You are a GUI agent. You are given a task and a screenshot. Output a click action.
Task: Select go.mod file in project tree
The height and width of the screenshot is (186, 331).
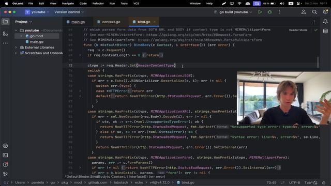click(x=36, y=36)
